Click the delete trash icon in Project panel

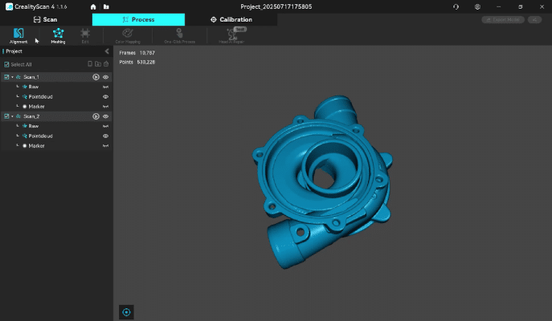point(106,64)
